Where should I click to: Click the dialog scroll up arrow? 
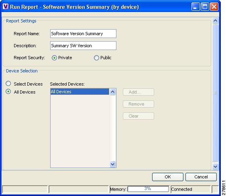click(x=215, y=21)
